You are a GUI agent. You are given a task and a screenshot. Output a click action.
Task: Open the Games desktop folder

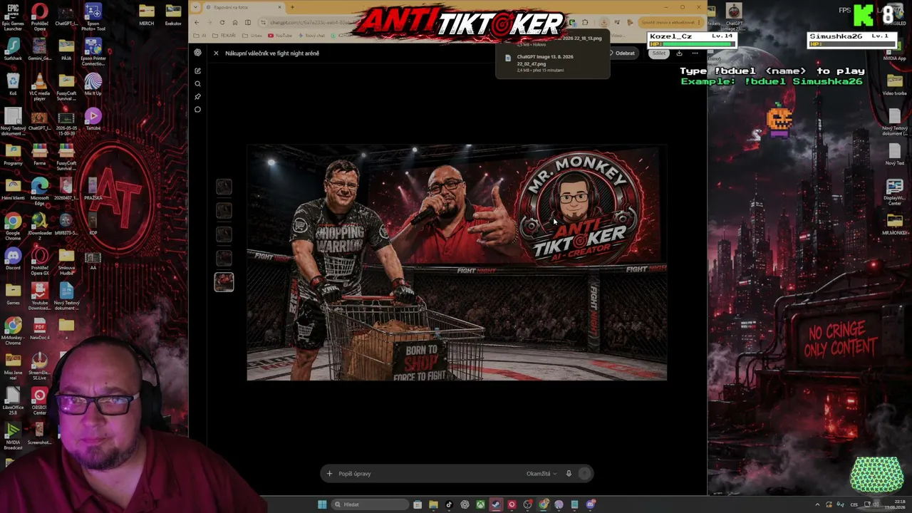(x=13, y=294)
